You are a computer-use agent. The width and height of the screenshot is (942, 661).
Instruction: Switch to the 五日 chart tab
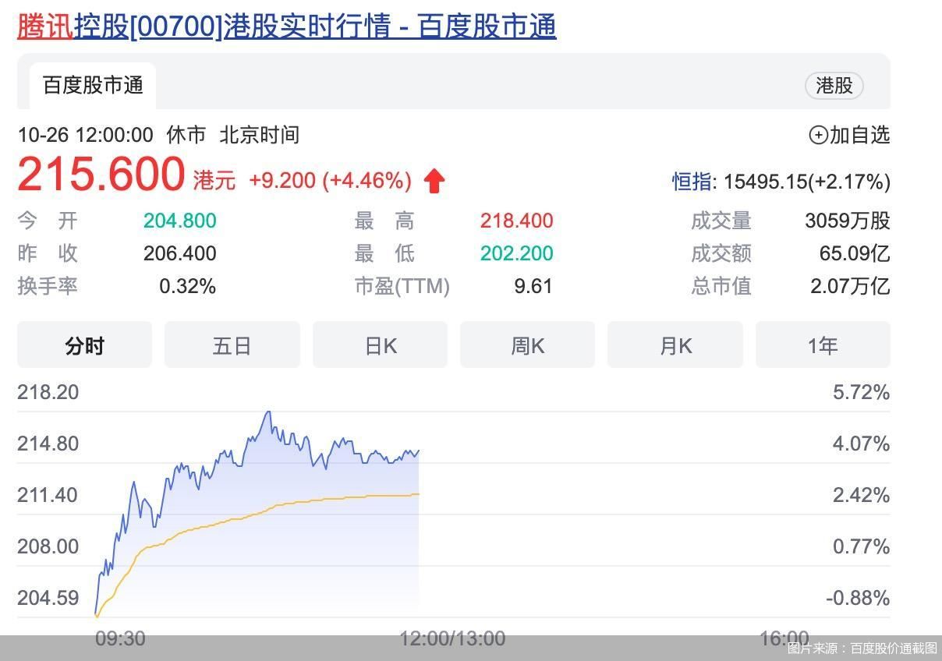click(232, 345)
